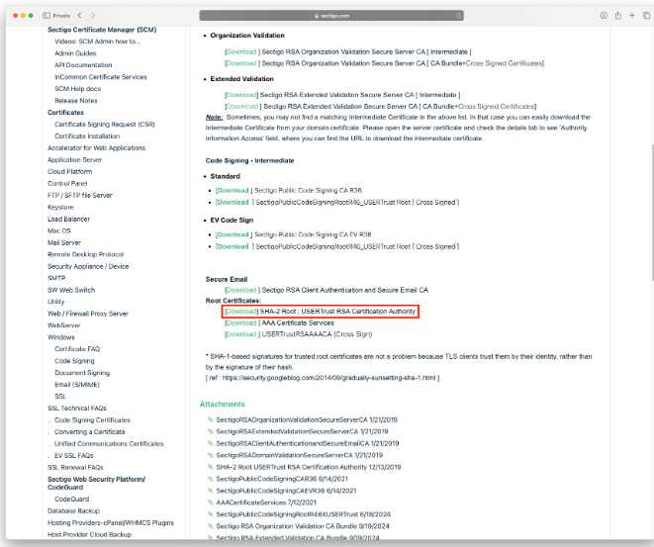
Task: Go back with the back arrow
Action: tap(80, 16)
